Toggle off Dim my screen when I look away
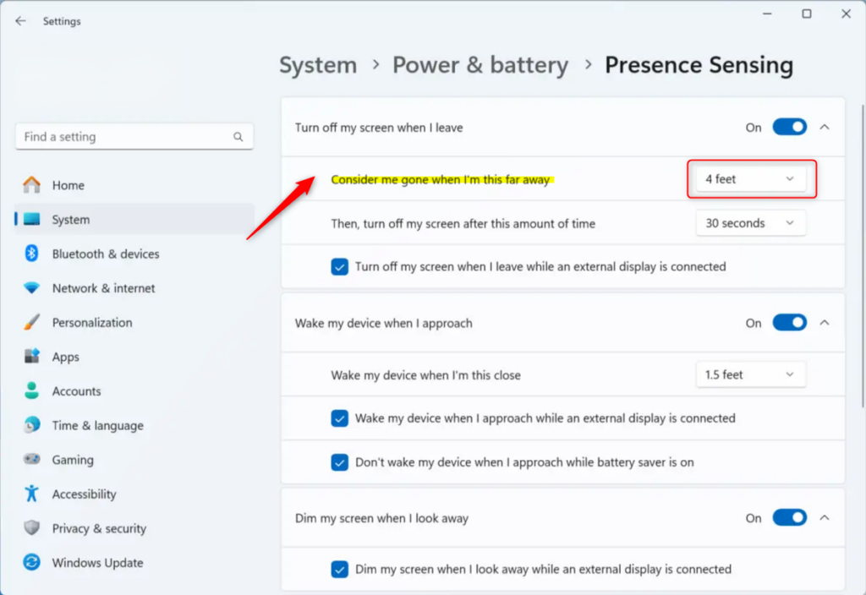 [789, 518]
